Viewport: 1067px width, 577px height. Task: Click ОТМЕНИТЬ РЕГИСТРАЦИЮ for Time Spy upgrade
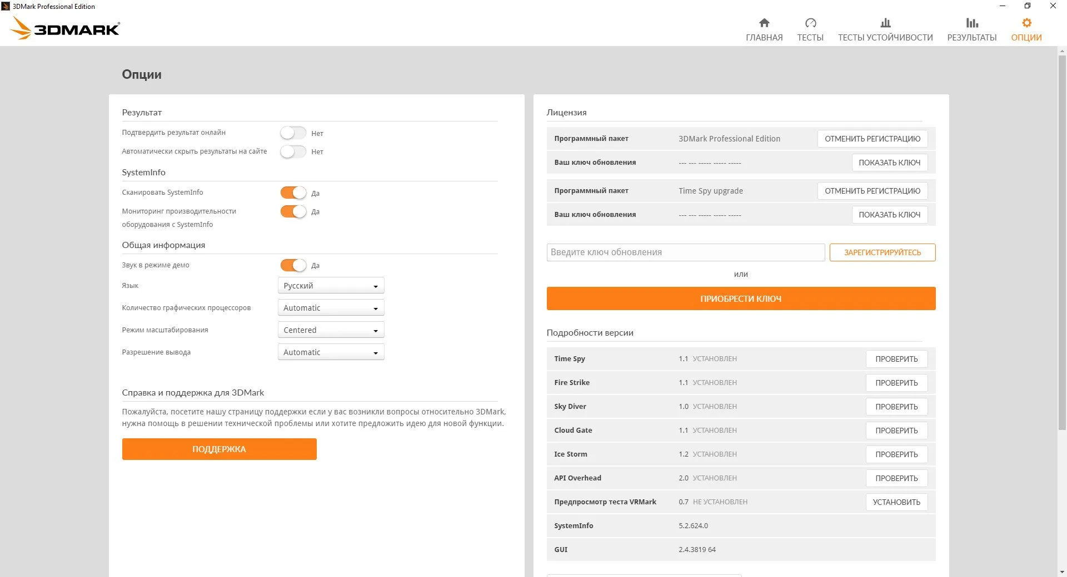[x=872, y=191]
